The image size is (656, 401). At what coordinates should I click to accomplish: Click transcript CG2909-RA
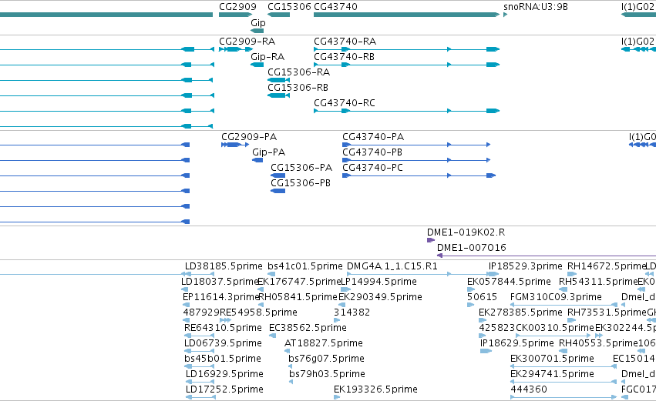[x=247, y=42]
